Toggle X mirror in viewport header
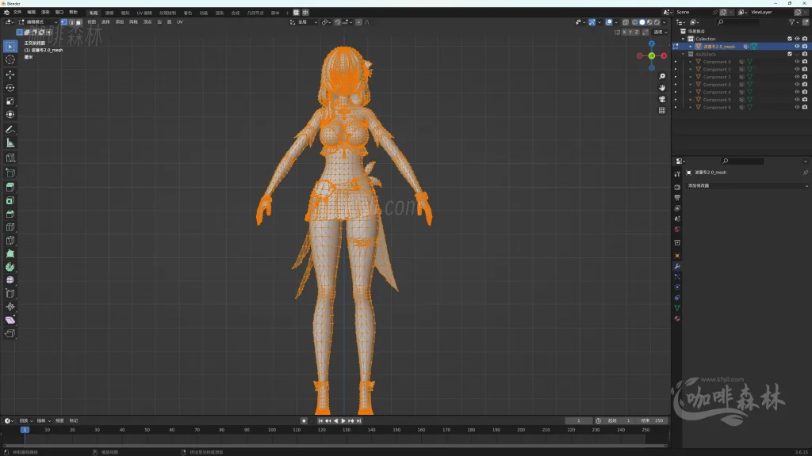This screenshot has width=812, height=456. pos(624,32)
